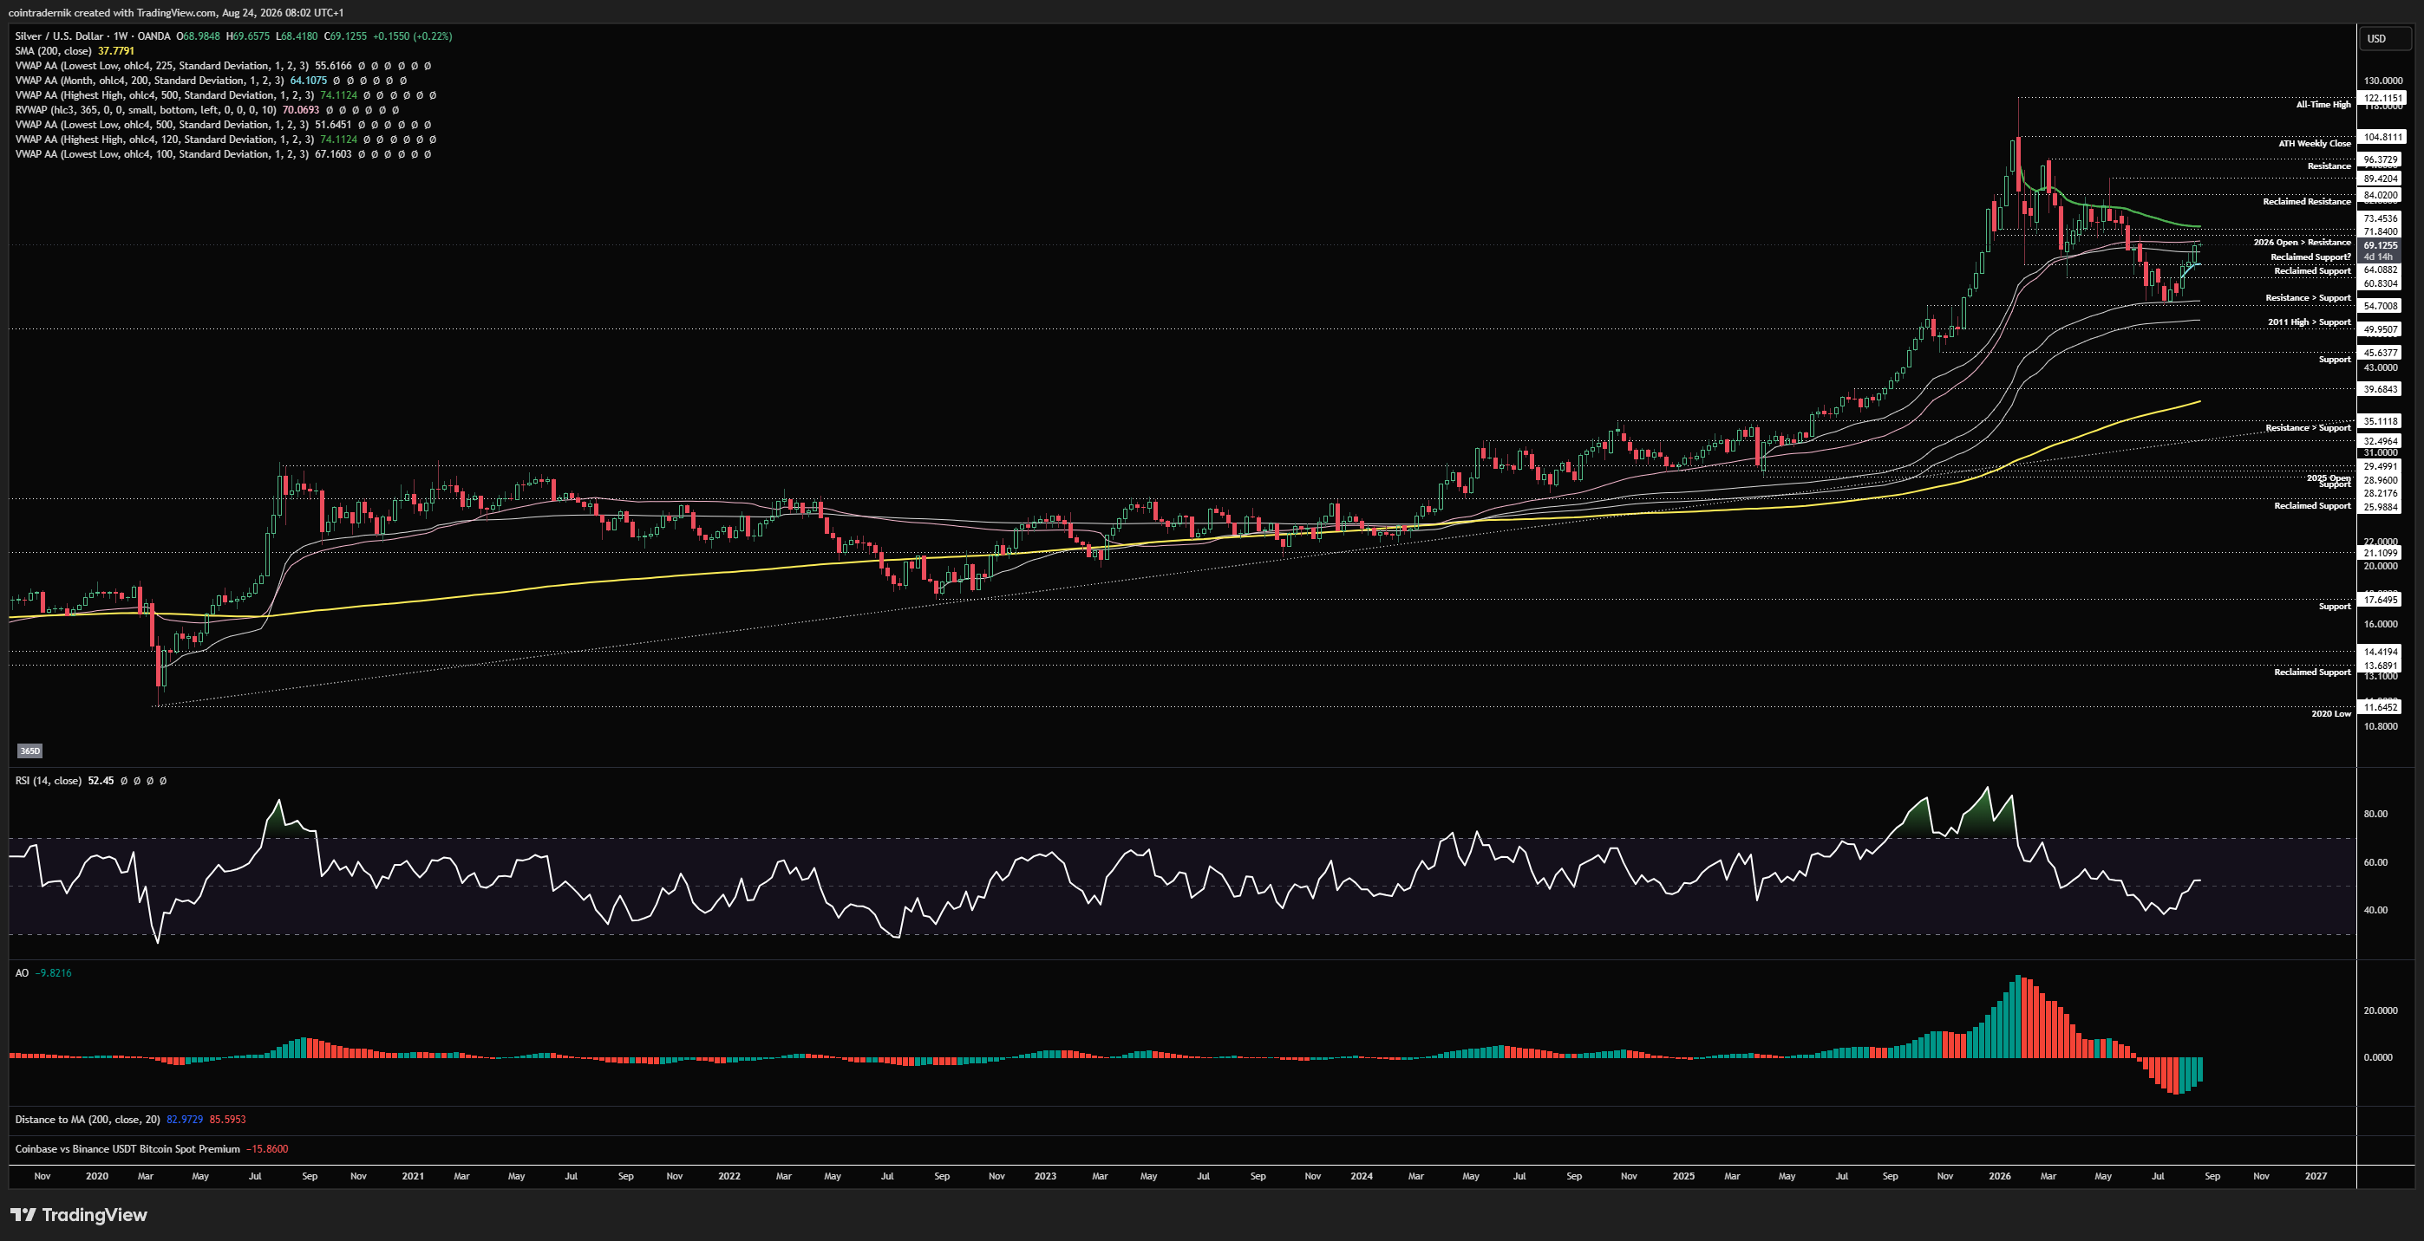The width and height of the screenshot is (2424, 1241).
Task: Click the 2024 year label on time axis
Action: click(1361, 1176)
